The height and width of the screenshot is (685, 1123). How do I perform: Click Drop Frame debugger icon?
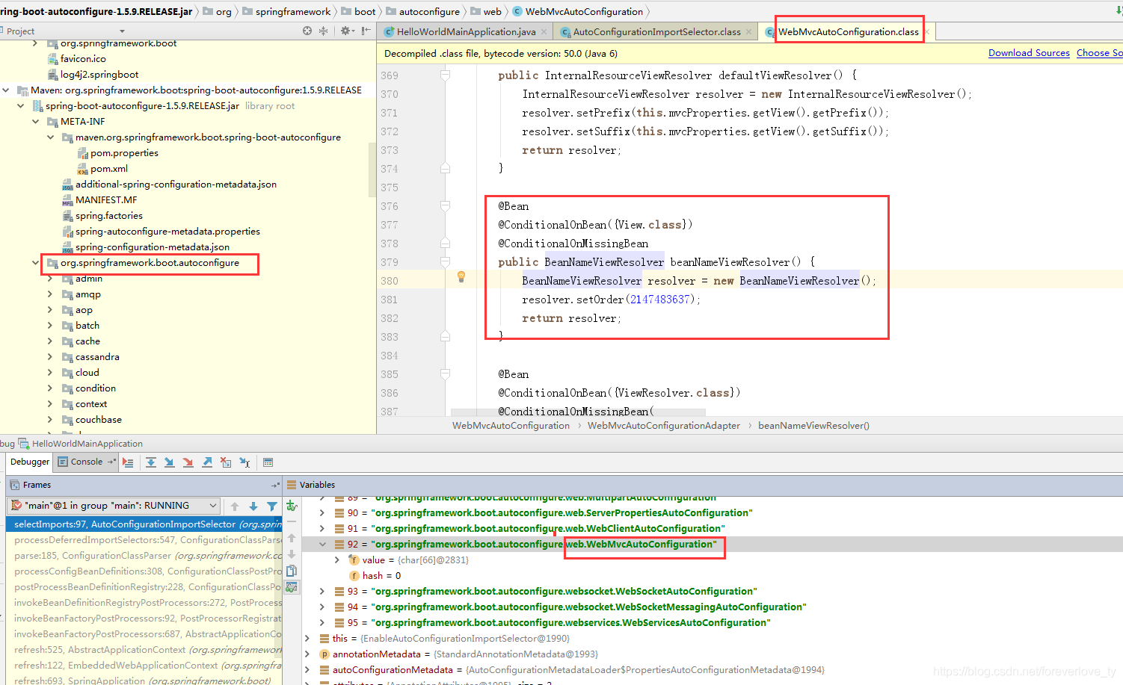tap(226, 462)
